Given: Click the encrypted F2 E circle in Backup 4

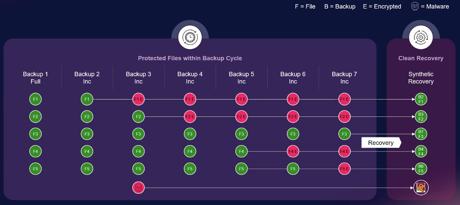Looking at the screenshot, I should pyautogui.click(x=190, y=116).
